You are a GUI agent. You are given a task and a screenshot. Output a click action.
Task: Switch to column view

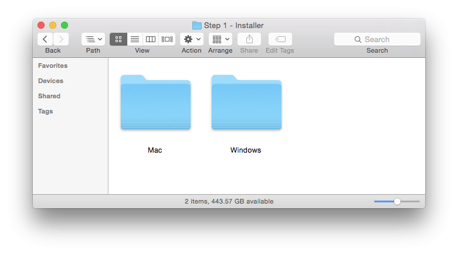pos(151,39)
